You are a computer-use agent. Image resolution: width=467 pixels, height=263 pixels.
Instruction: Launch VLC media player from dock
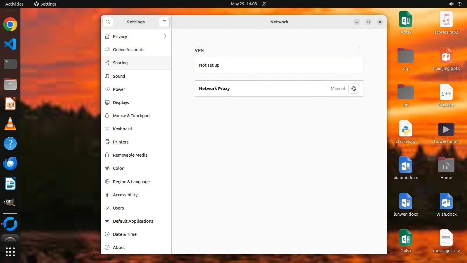pyautogui.click(x=10, y=124)
